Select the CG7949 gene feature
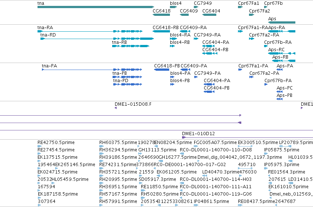 point(196,7)
